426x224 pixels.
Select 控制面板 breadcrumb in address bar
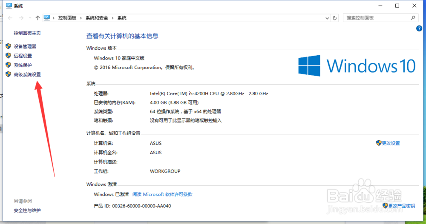(x=67, y=18)
